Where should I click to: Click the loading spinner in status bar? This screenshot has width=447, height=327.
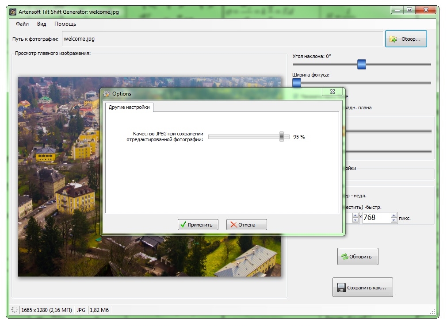pyautogui.click(x=14, y=310)
